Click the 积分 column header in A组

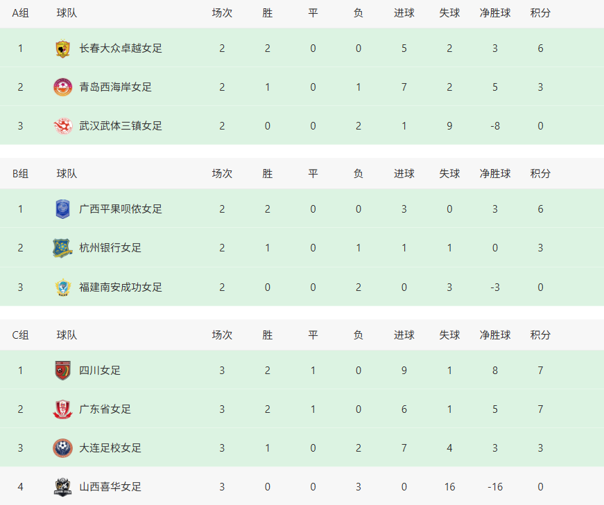coord(540,13)
